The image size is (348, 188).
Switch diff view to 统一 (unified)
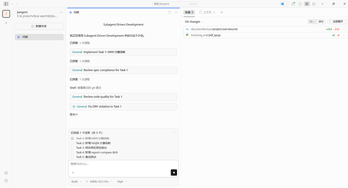tap(312, 22)
